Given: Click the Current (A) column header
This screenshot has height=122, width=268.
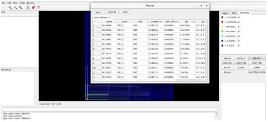Looking at the screenshot, I should tap(156, 22).
